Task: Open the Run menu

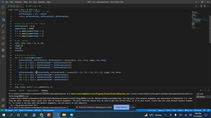Action: (35, 2)
